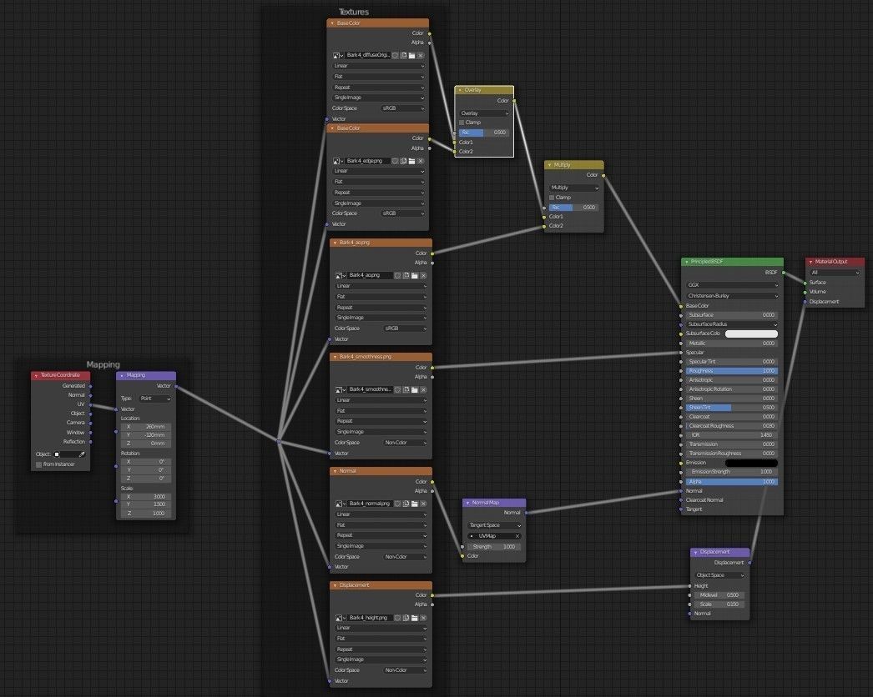Open image file for Bark4_height.png node
Image resolution: width=873 pixels, height=697 pixels.
point(415,618)
